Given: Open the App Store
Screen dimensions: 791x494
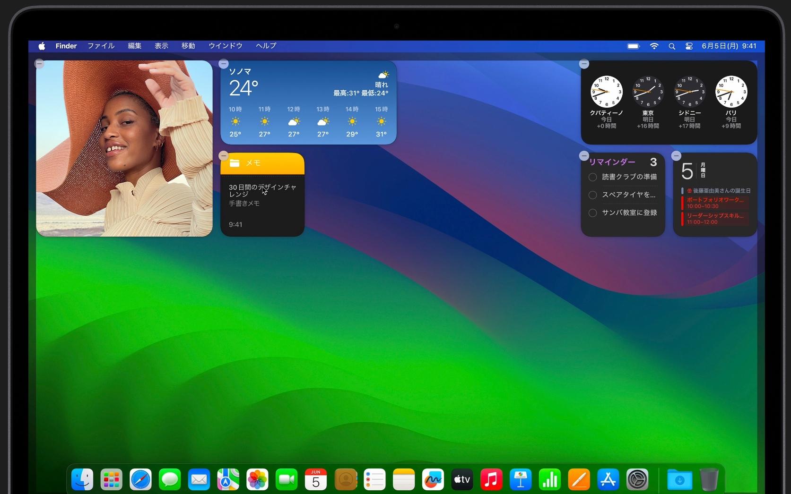Looking at the screenshot, I should 608,479.
